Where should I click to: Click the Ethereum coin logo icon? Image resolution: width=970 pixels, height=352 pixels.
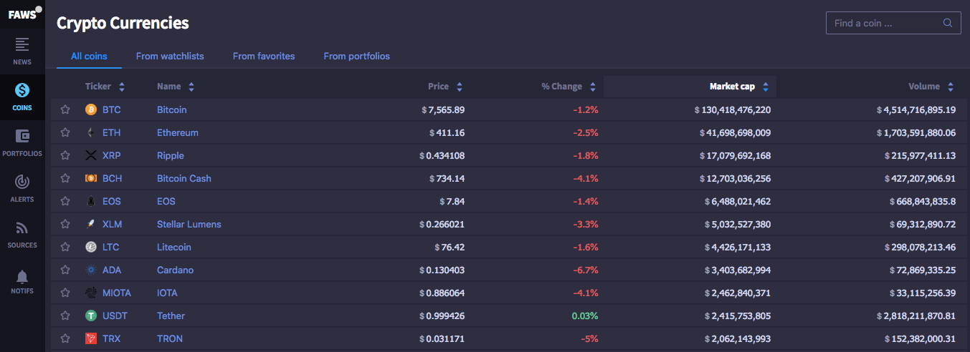click(91, 132)
